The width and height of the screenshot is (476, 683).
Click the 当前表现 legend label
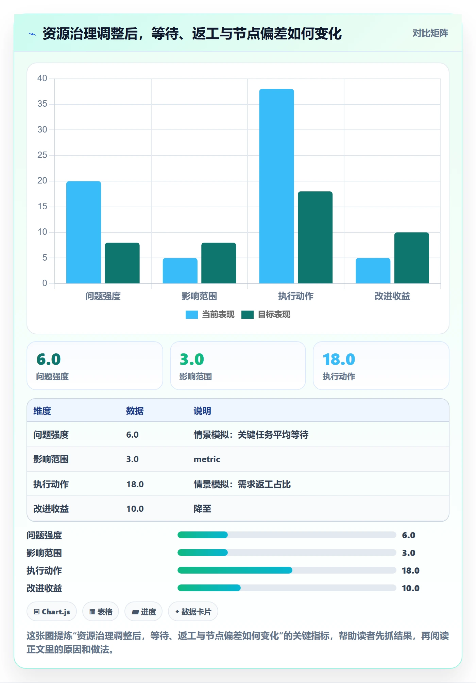pyautogui.click(x=218, y=315)
